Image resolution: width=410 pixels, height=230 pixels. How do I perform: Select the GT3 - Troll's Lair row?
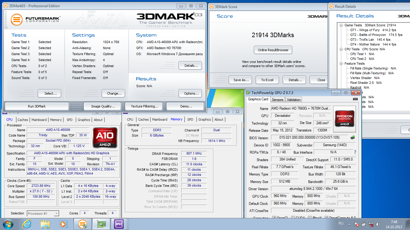pos(370,40)
